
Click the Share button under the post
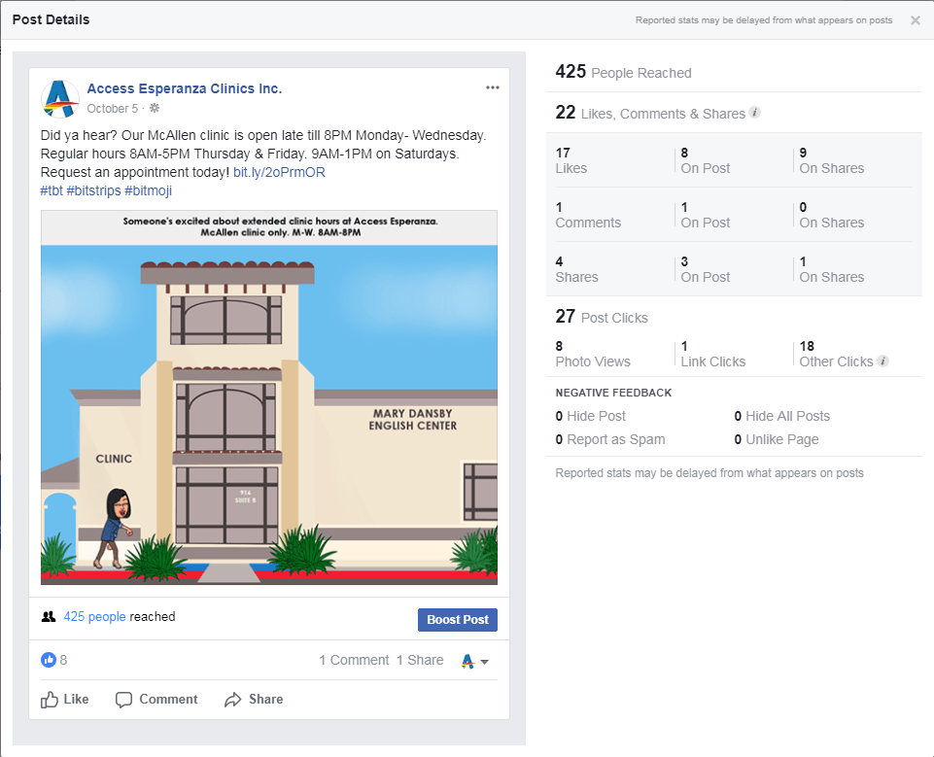254,700
